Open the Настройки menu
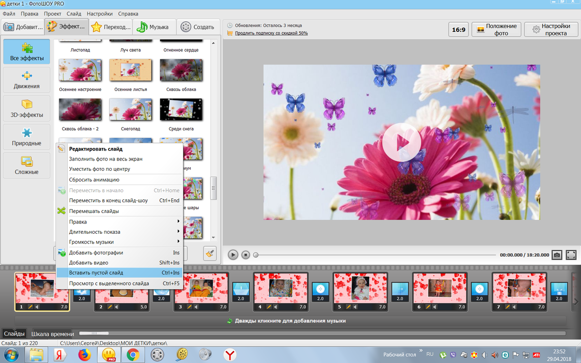Viewport: 581px width, 363px height. tap(101, 14)
